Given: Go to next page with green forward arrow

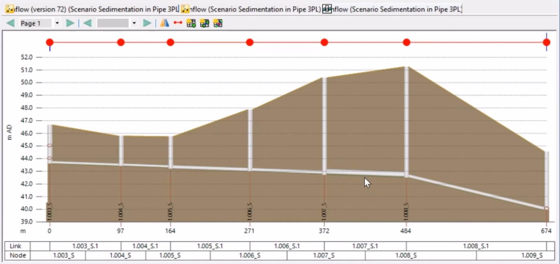Looking at the screenshot, I should 69,23.
